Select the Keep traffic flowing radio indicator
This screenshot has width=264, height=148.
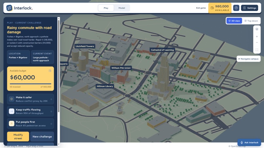(x=51, y=111)
